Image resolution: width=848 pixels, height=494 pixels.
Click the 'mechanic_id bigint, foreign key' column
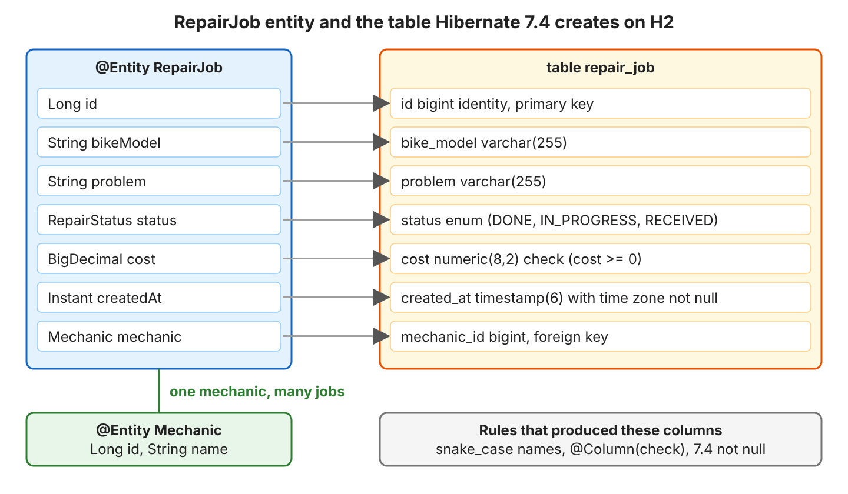601,336
